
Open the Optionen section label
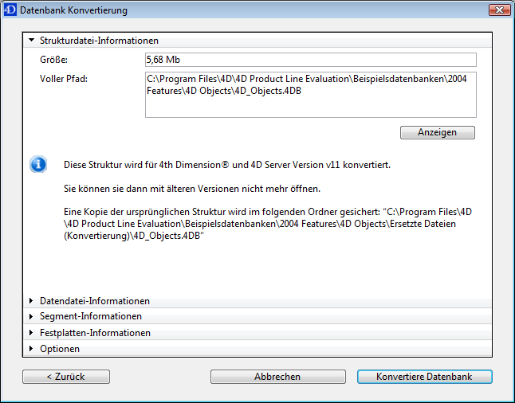[x=60, y=349]
